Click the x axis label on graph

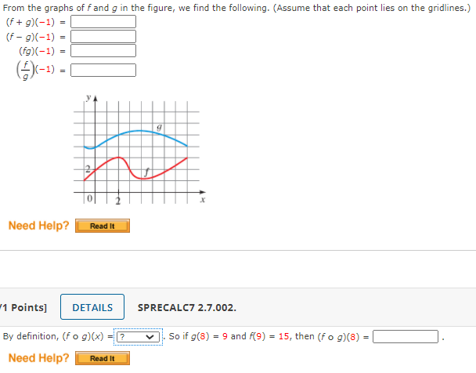point(202,201)
